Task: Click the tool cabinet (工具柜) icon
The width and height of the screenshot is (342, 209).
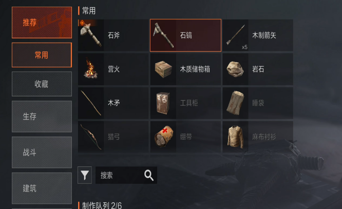Action: (x=163, y=103)
